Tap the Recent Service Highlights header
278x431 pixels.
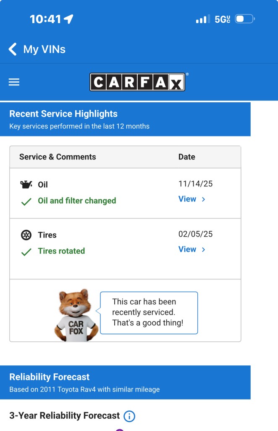(63, 114)
